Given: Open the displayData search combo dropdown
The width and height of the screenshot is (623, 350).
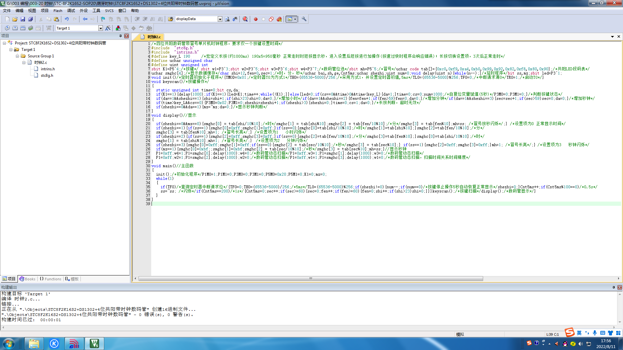Looking at the screenshot, I should click(x=220, y=19).
